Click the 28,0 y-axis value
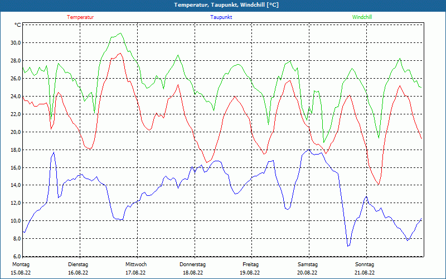Image resolution: width=446 pixels, height=279 pixels. coord(16,61)
